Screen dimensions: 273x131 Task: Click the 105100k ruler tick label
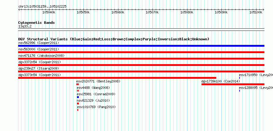(256, 12)
